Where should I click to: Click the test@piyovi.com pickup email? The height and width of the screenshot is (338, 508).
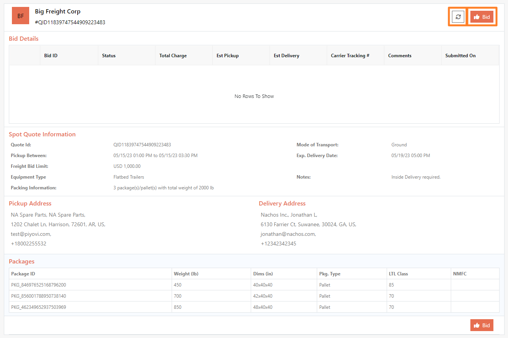[x=31, y=234]
